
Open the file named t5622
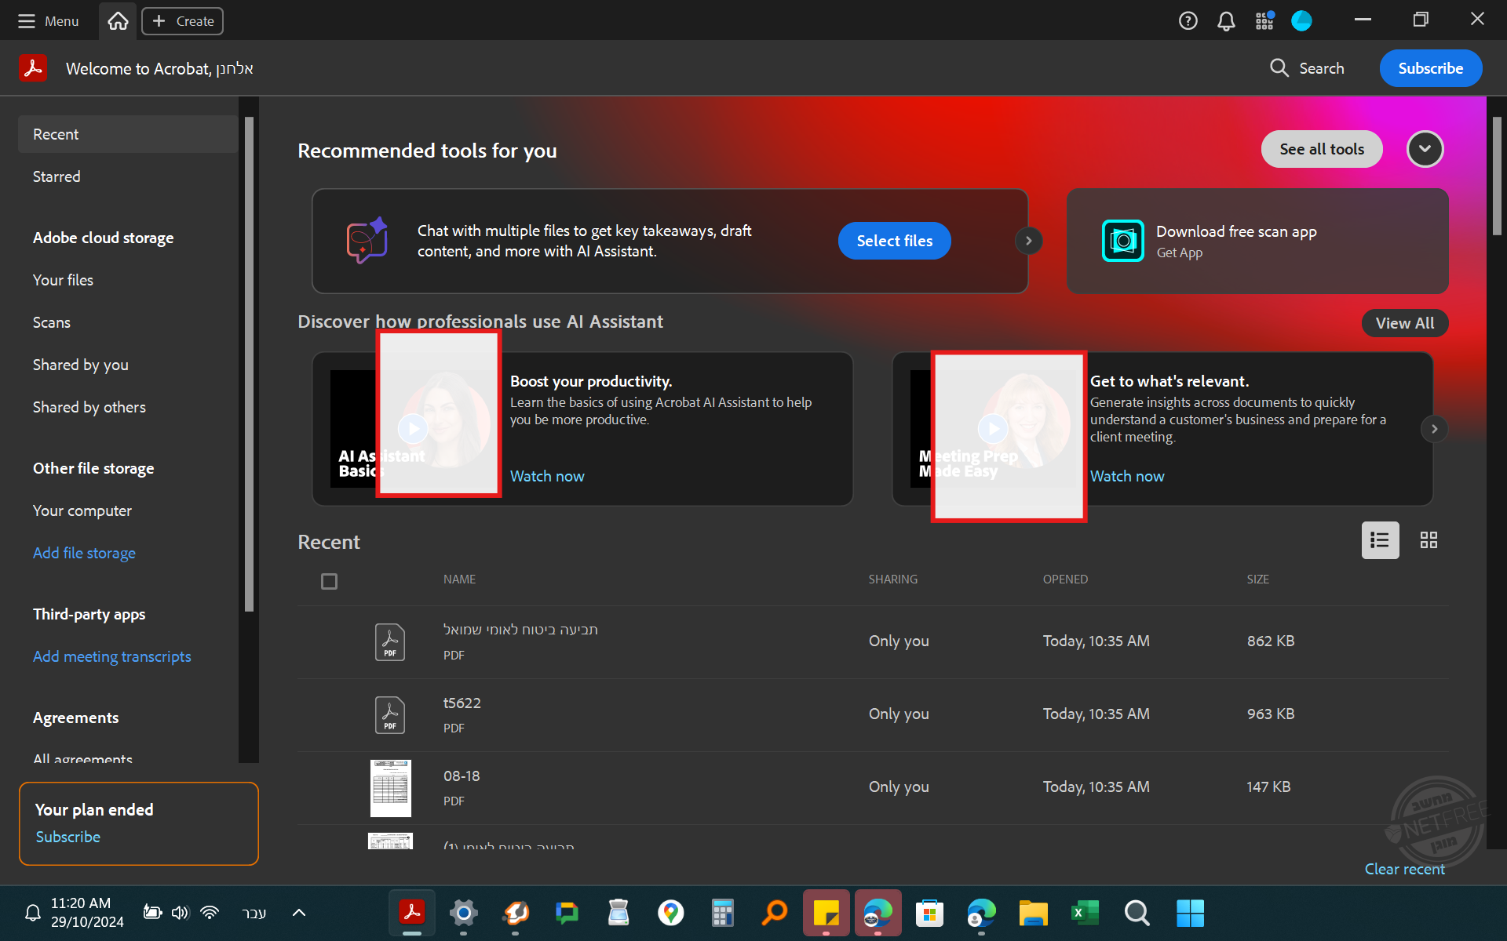462,703
